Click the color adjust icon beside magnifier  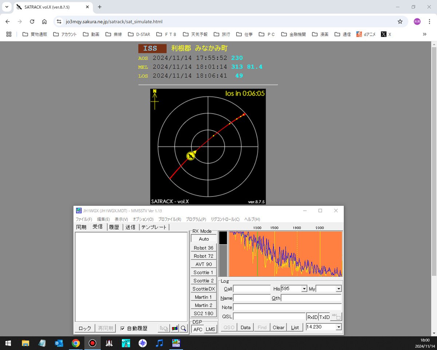coord(175,328)
